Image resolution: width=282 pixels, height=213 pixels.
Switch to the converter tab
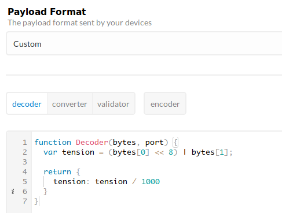click(69, 104)
